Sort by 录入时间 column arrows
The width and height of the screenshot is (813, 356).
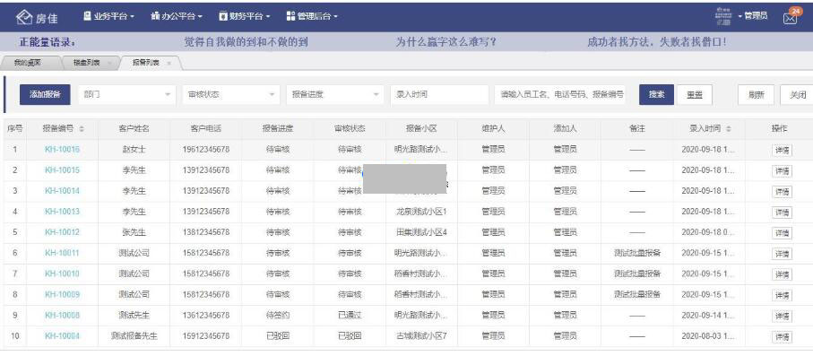729,129
